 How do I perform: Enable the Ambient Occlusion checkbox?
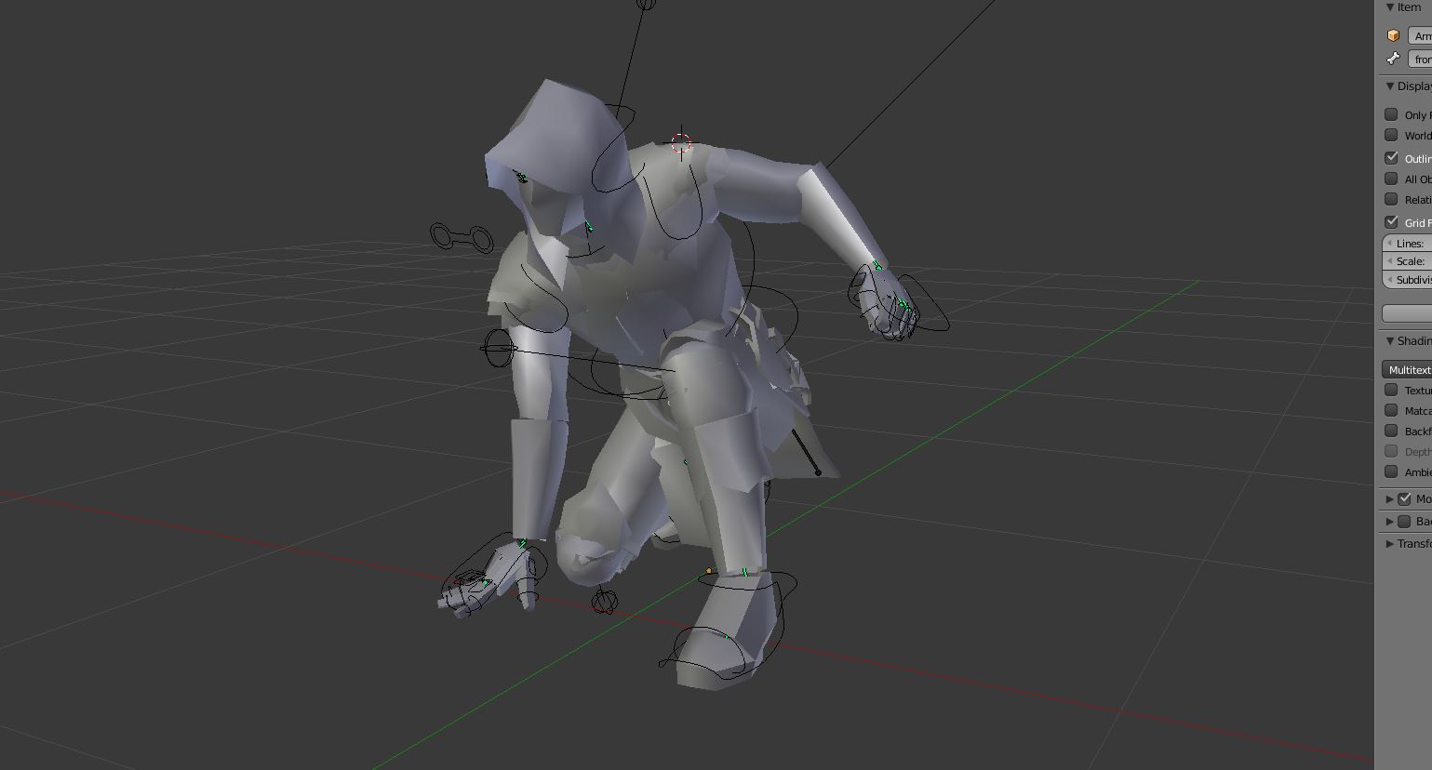coord(1391,471)
